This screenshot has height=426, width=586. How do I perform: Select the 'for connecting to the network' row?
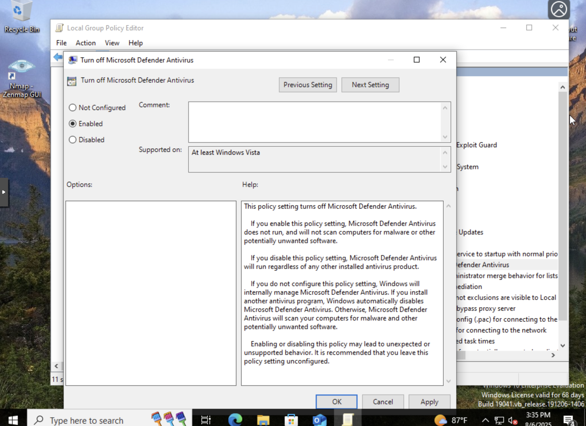point(502,330)
